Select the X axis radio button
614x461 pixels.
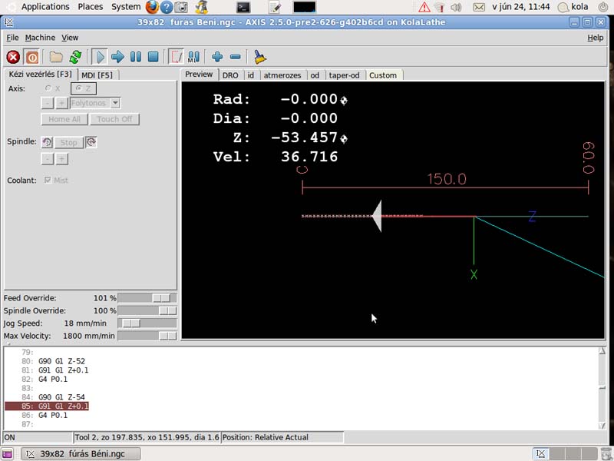pos(49,89)
